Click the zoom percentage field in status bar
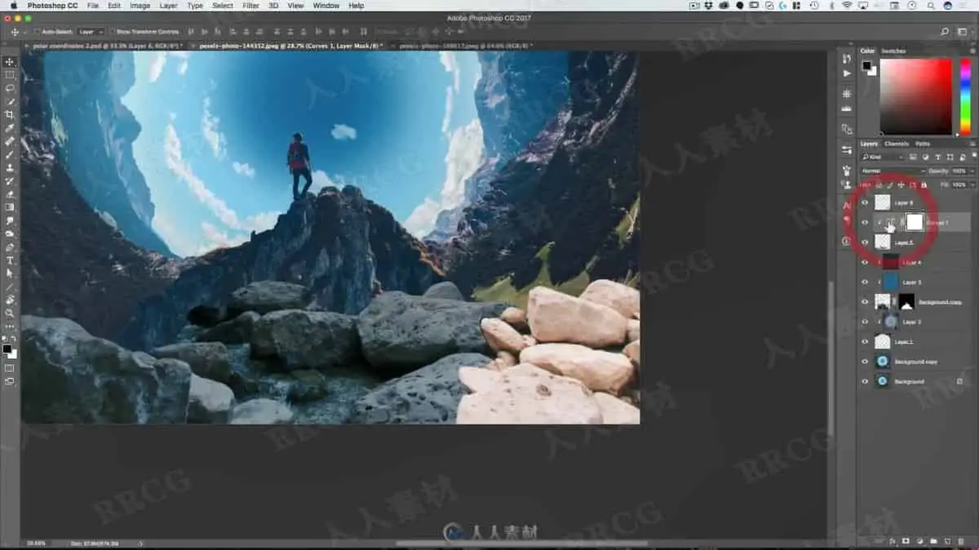The image size is (979, 550). [36, 543]
